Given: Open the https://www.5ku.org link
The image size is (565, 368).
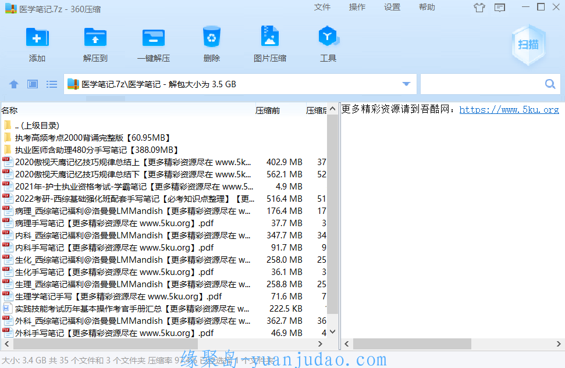Looking at the screenshot, I should (x=509, y=109).
